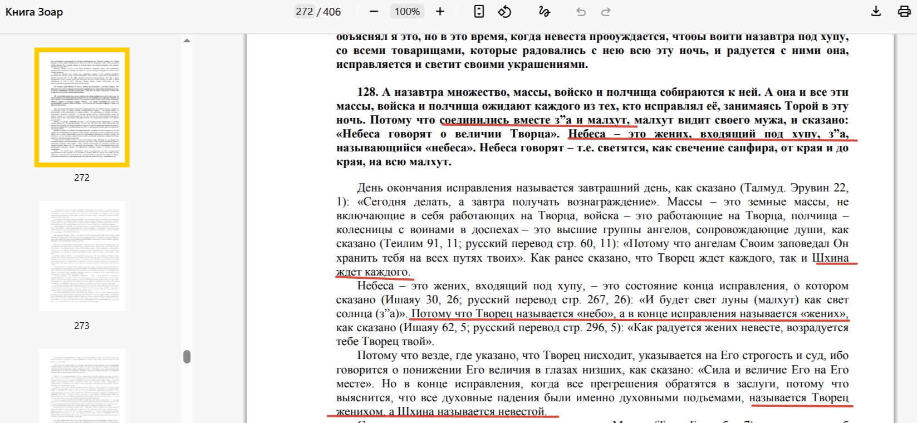
Task: Click the total page count 406
Action: coord(332,12)
